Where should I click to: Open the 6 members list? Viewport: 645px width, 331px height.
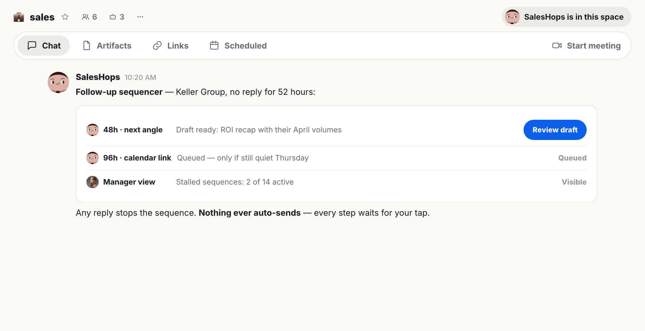click(x=89, y=17)
